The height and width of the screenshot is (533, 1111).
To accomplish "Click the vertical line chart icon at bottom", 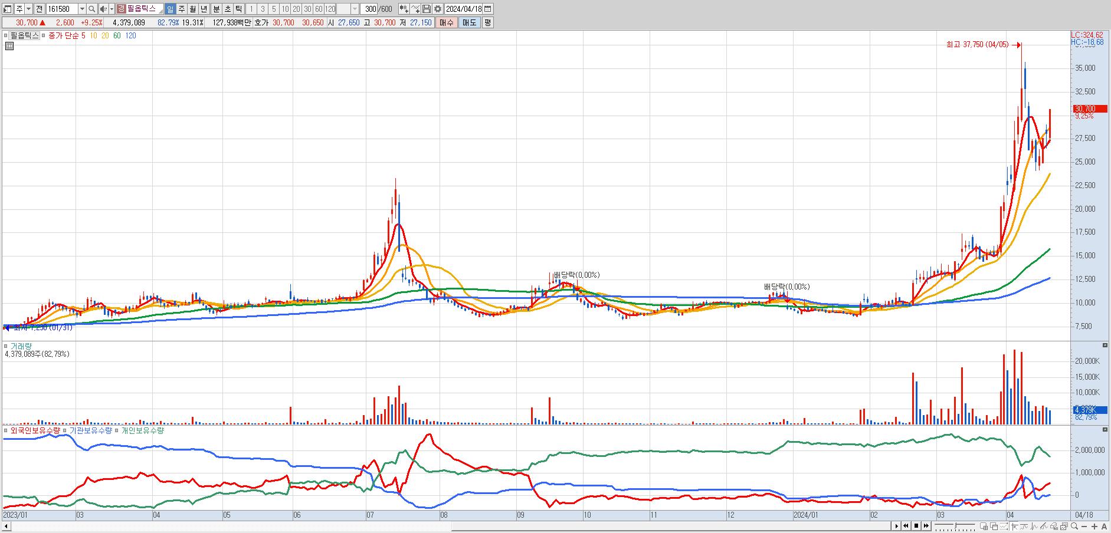I will [1034, 527].
